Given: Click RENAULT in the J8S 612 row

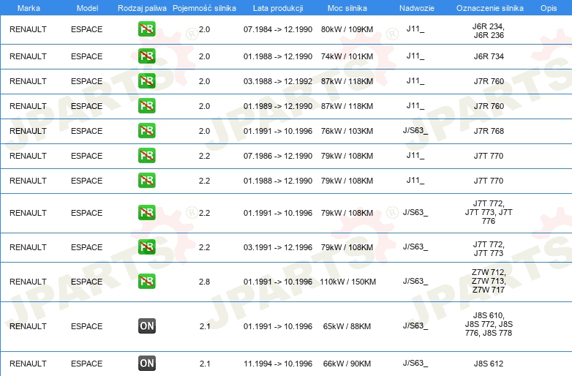Looking at the screenshot, I should tap(28, 364).
